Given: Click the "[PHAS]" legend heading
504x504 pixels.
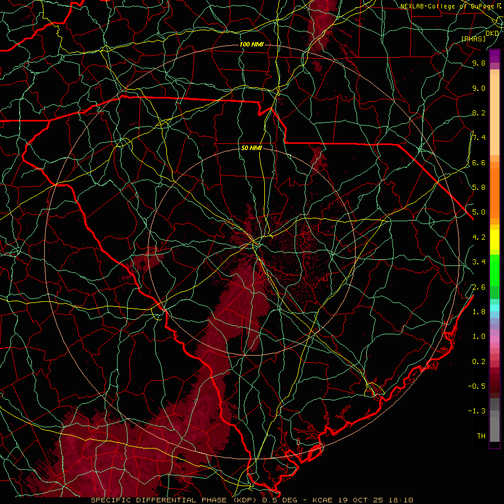Looking at the screenshot, I should [473, 39].
